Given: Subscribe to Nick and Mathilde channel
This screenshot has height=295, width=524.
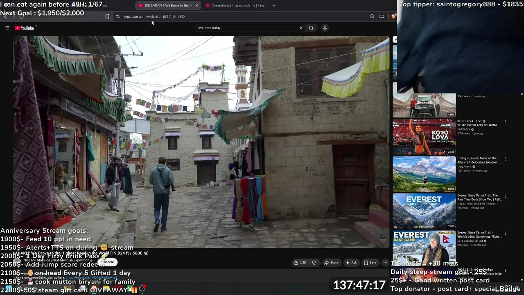Looking at the screenshot, I should [x=108, y=262].
